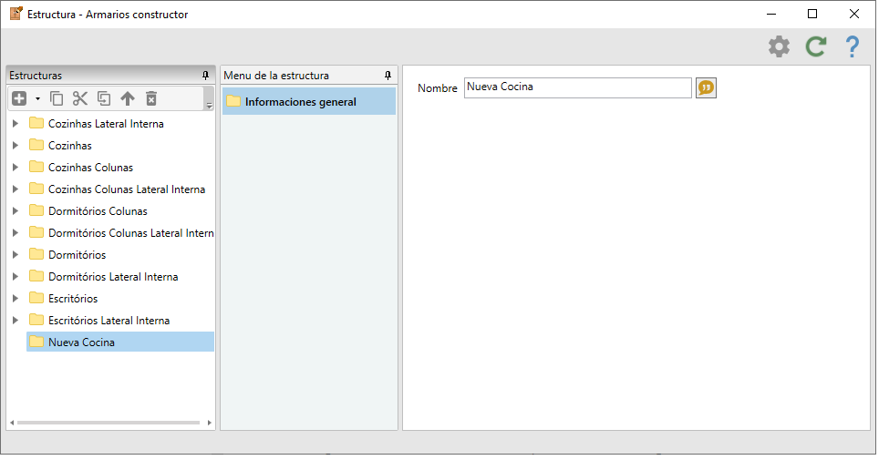Open the add structure dropdown arrow
Screen dimensions: 889x460
coord(38,99)
